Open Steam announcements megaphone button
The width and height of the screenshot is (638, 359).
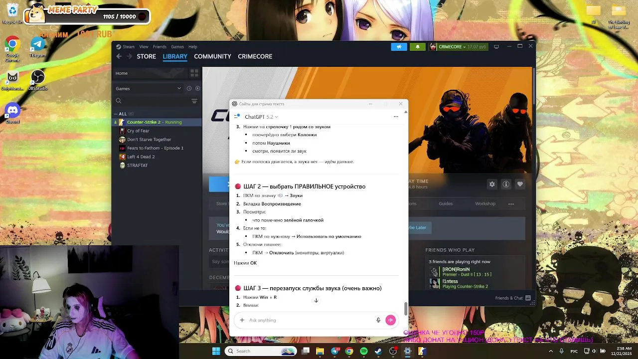coord(399,46)
